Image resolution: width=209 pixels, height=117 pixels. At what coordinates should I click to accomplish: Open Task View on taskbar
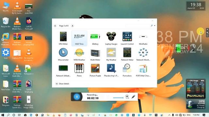click(x=19, y=115)
